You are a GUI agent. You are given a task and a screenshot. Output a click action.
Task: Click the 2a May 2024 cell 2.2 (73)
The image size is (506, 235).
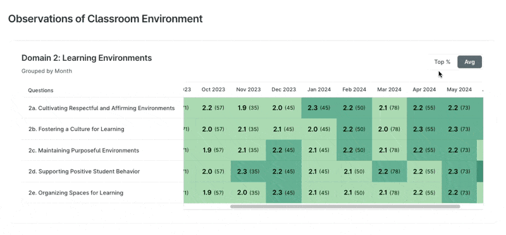click(459, 108)
